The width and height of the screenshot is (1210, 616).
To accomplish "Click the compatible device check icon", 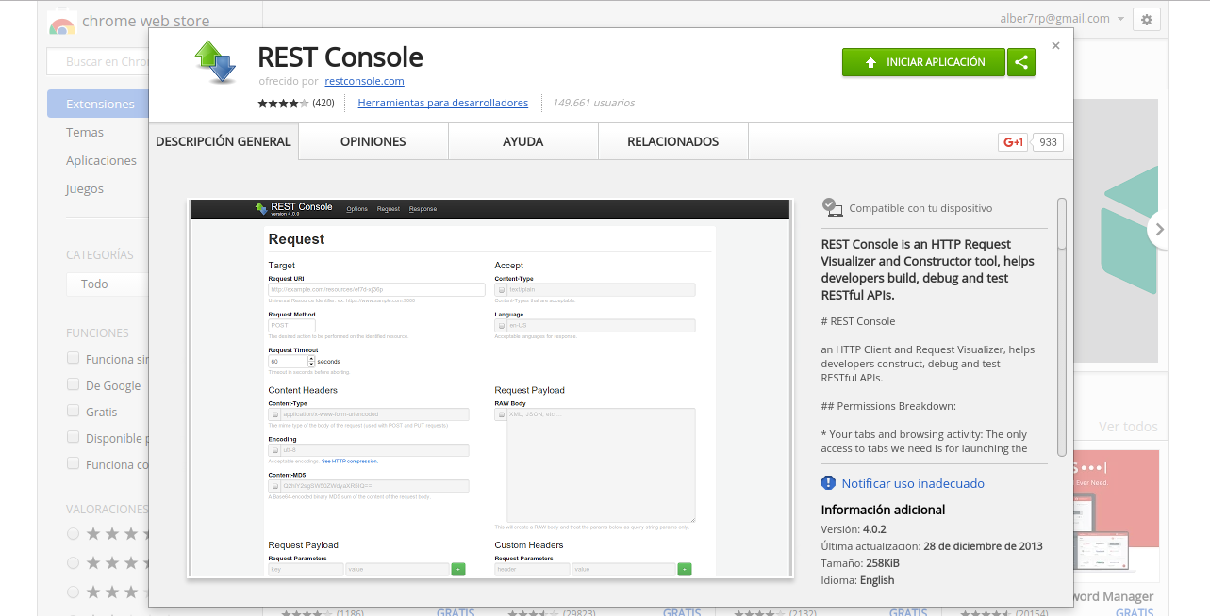I will tap(831, 206).
